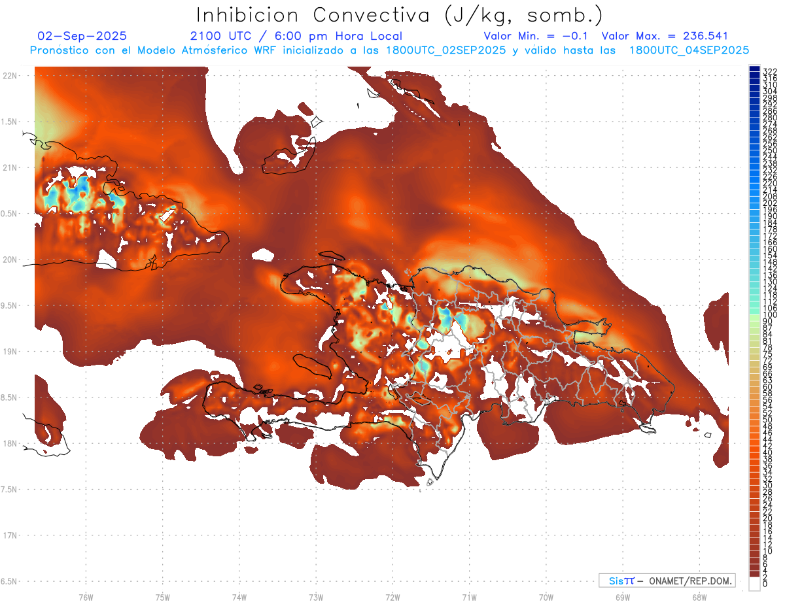Click the dark blue top swatch of the color bar
The image size is (785, 606).
click(x=754, y=69)
